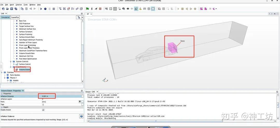This screenshot has height=128, width=280.
Task: Click the blue sphere Step icon
Action: tap(45, 9)
